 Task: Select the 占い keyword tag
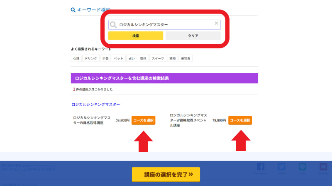132,58
